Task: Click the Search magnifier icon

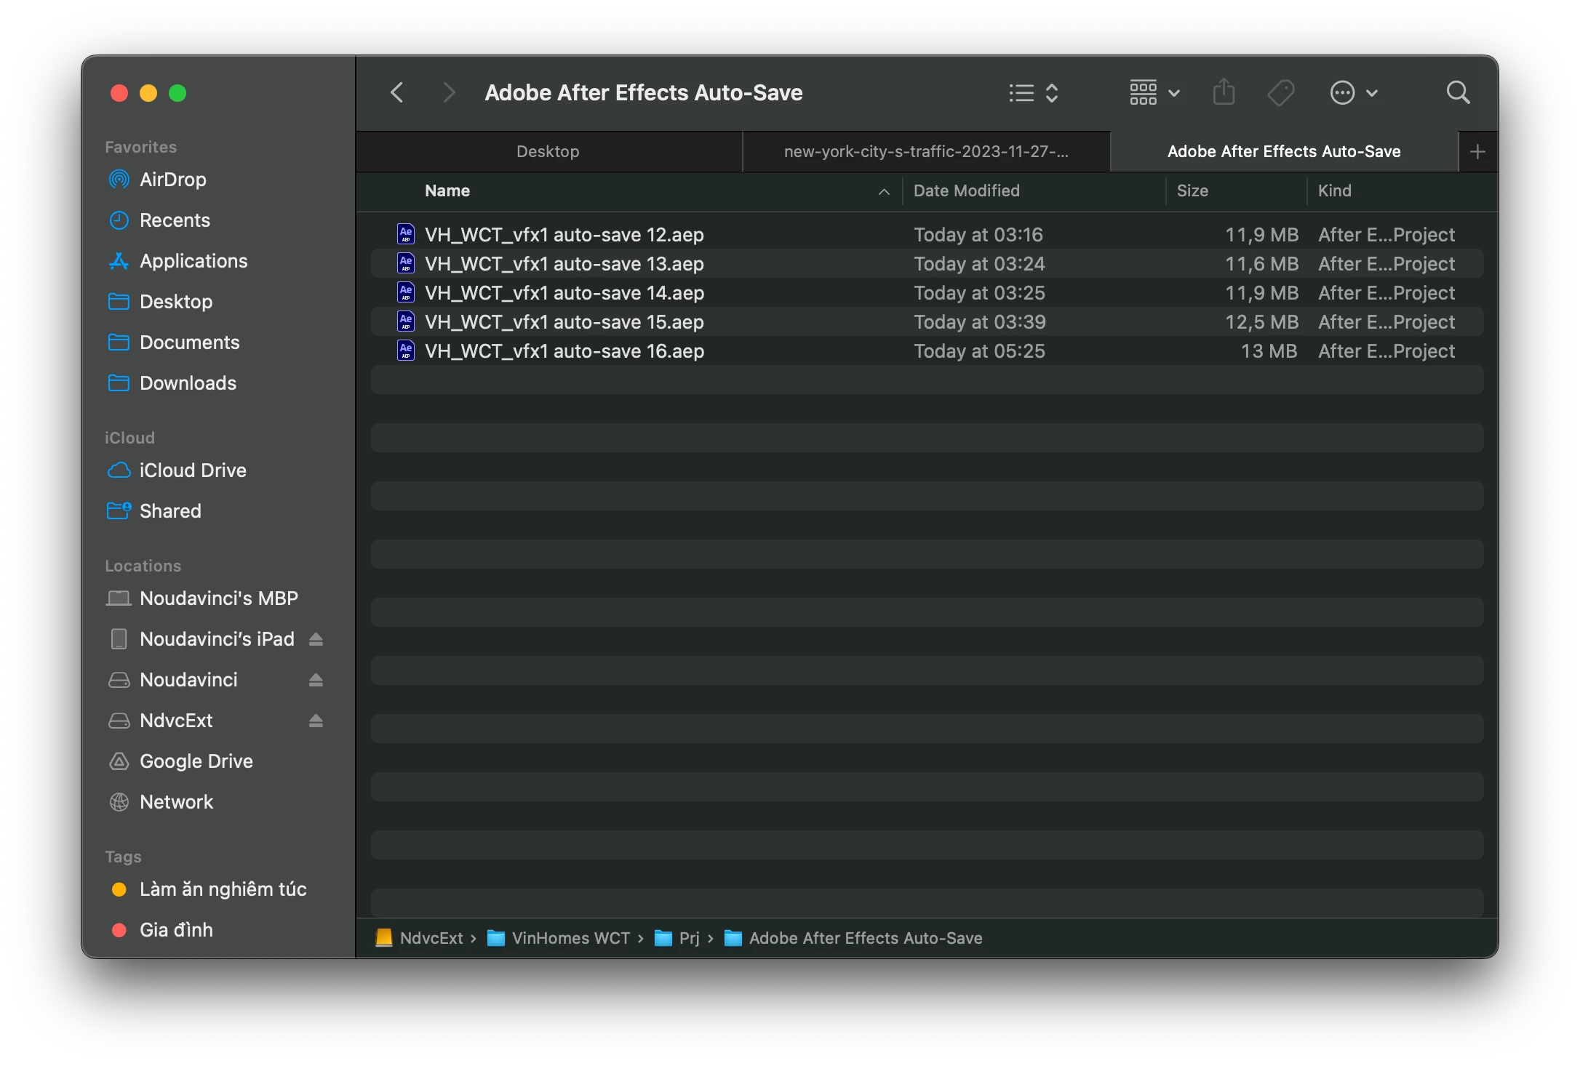Action: click(x=1458, y=93)
